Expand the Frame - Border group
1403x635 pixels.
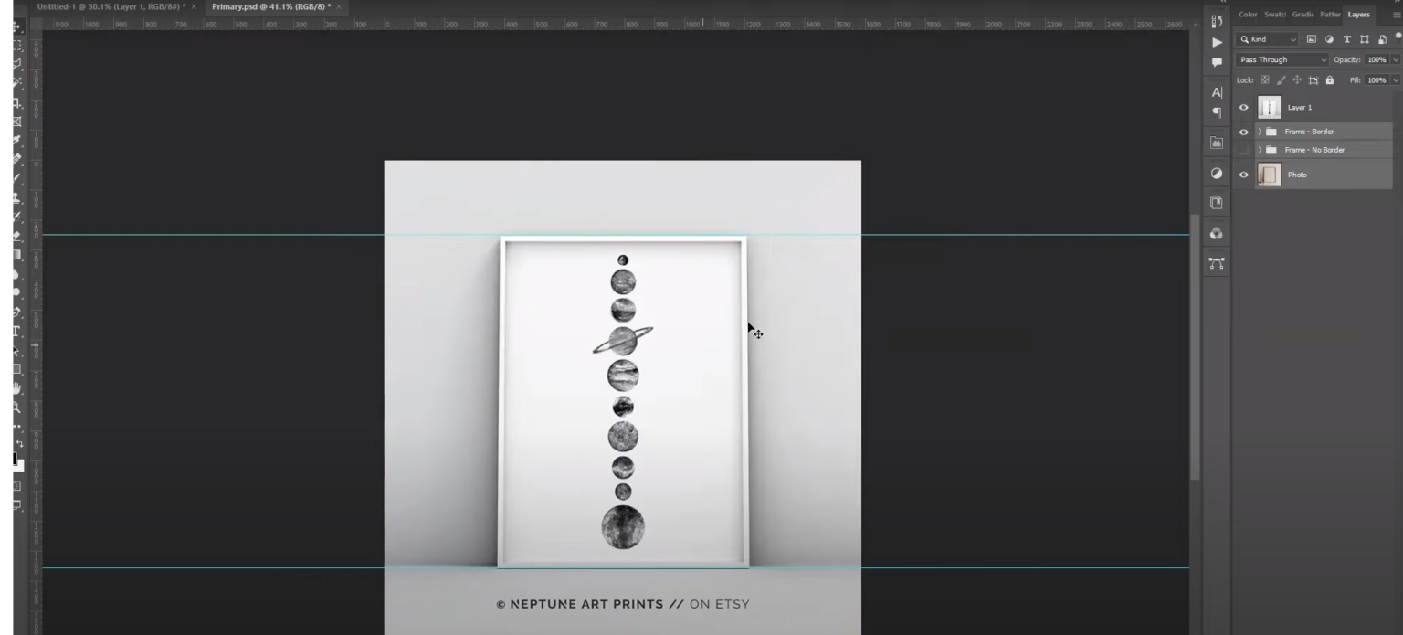(x=1260, y=132)
